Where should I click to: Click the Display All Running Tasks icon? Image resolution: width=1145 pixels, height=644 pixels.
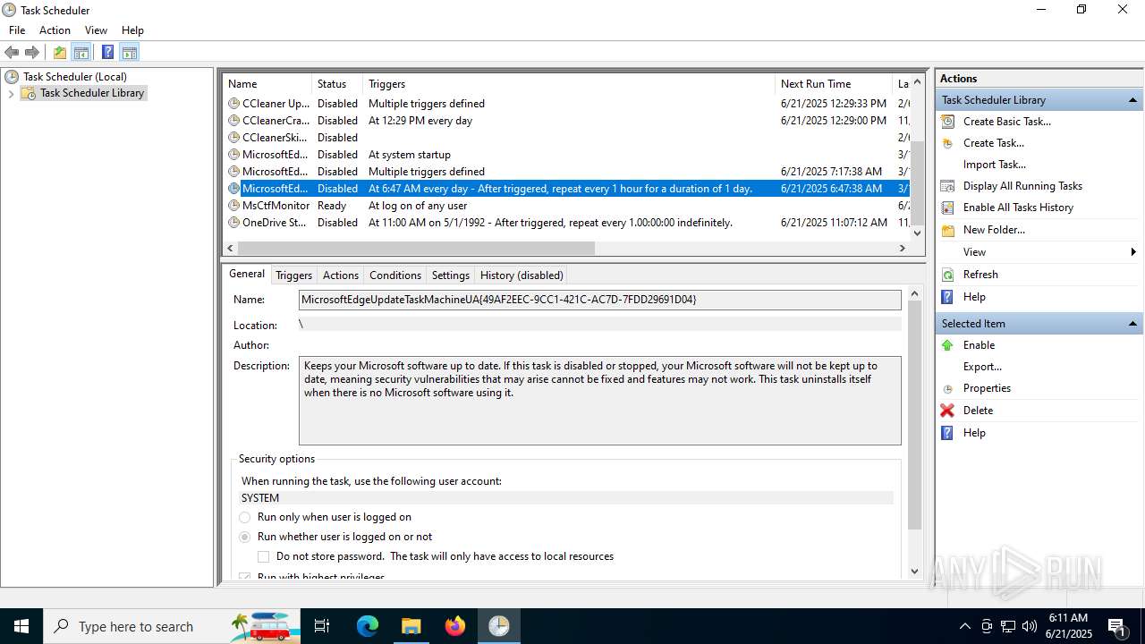[947, 186]
